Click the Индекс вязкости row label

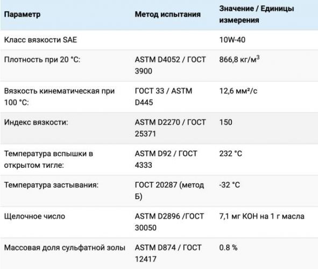pos(36,122)
